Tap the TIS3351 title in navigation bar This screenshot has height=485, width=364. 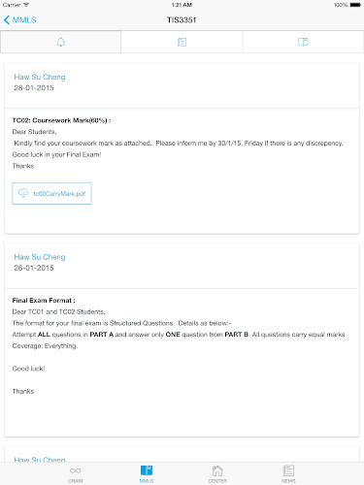[x=182, y=20]
